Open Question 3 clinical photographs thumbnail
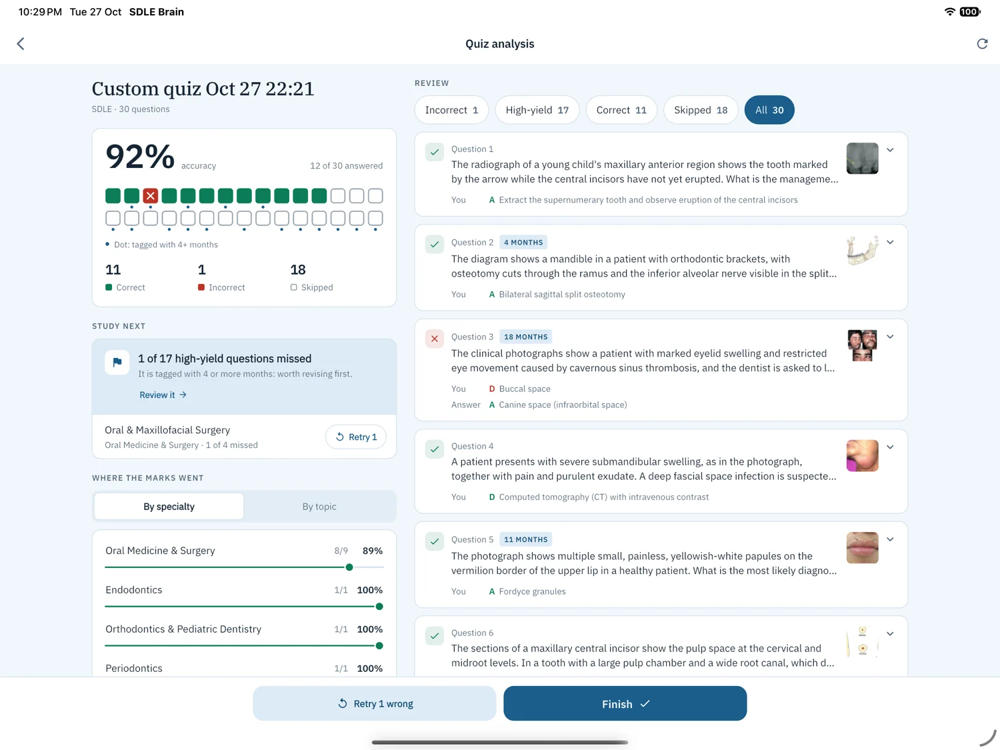Image resolution: width=1000 pixels, height=750 pixels. [862, 345]
